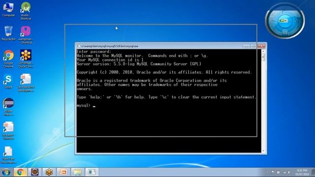This screenshot has height=177, width=315.
Task: Select the mysql console taskbar button
Action: click(92, 172)
